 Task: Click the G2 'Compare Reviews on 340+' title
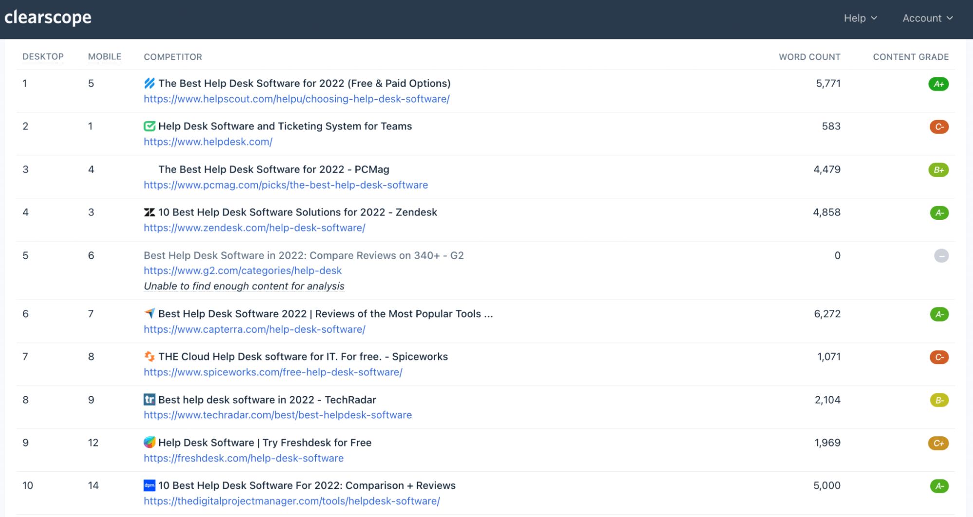304,255
